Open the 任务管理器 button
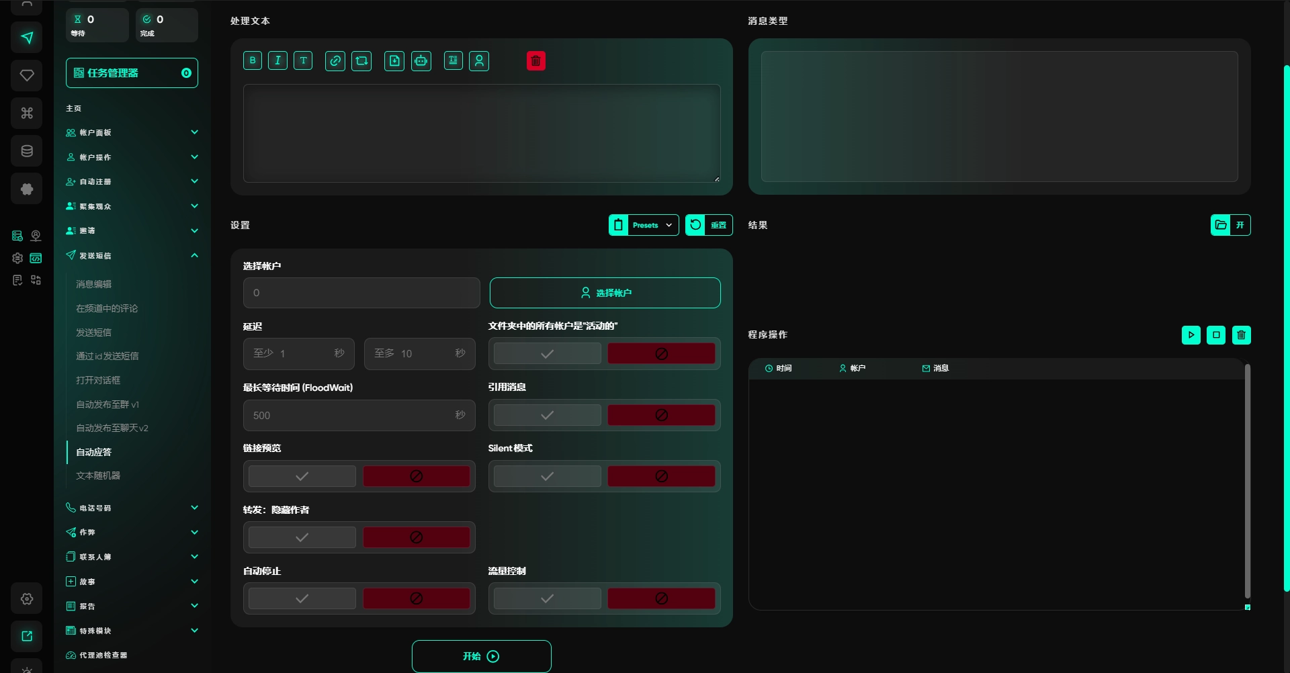This screenshot has width=1290, height=673. (132, 73)
